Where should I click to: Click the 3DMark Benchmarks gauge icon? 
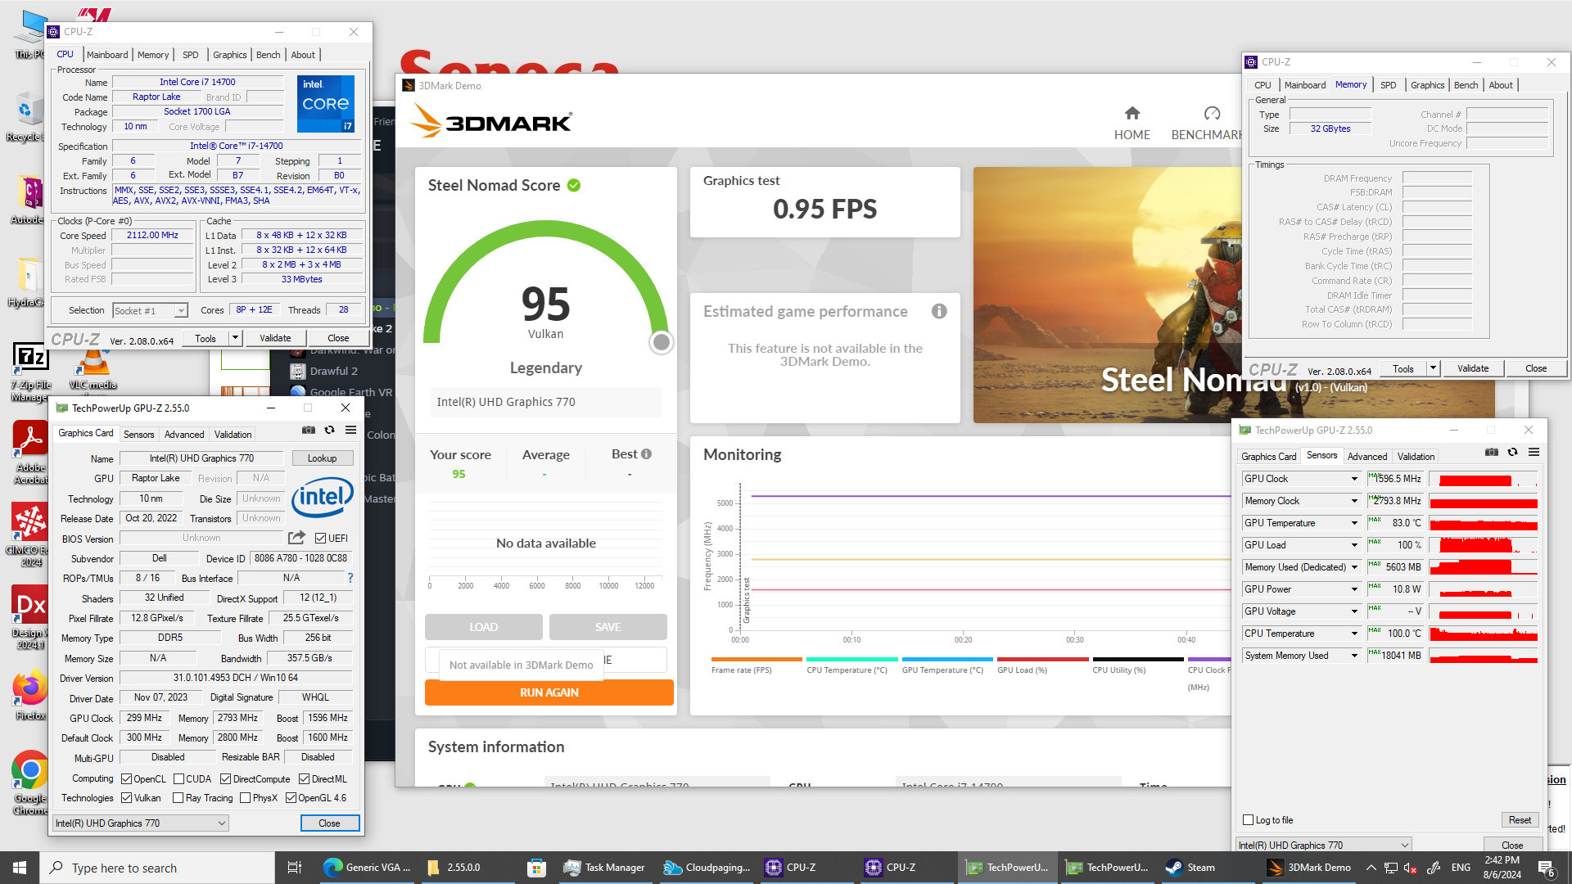1213,113
